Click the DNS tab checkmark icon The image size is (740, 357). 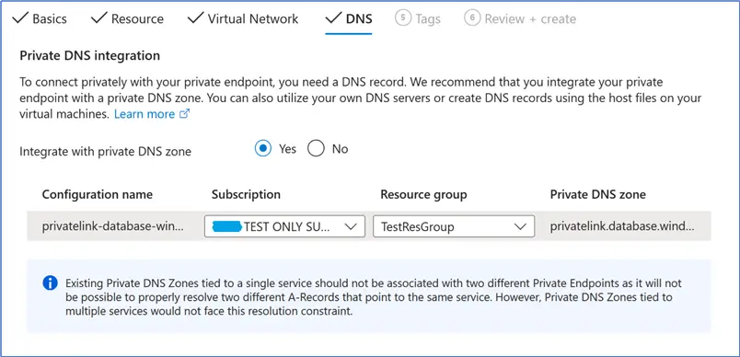click(x=333, y=18)
